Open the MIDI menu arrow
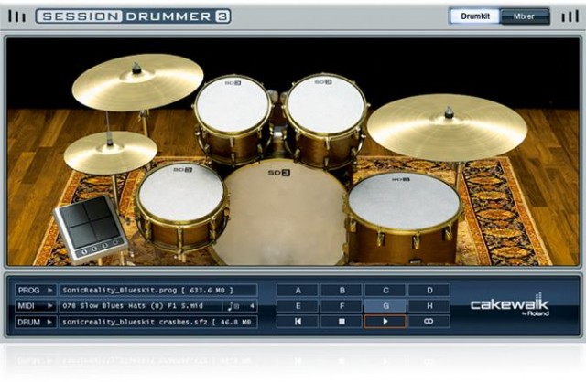 pyautogui.click(x=50, y=306)
